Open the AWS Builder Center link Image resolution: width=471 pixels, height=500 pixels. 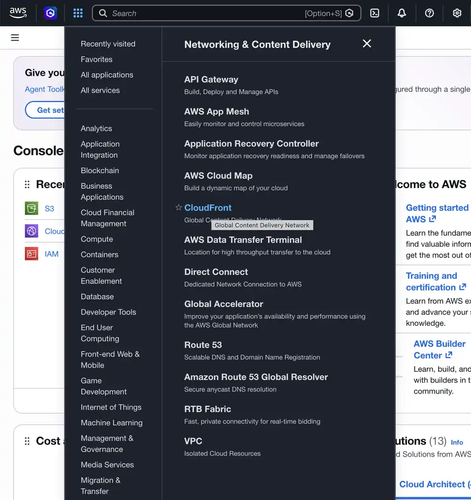pyautogui.click(x=439, y=349)
